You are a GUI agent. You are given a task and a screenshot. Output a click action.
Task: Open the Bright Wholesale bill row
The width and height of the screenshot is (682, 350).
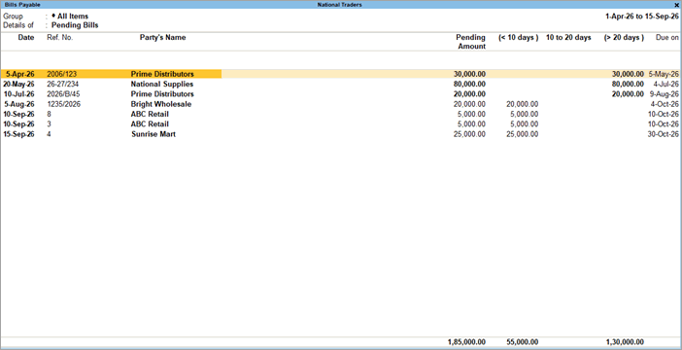(x=341, y=104)
